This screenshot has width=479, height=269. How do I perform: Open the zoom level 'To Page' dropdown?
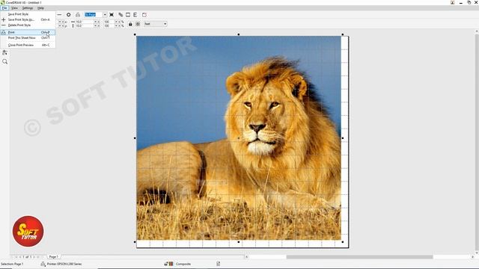point(105,15)
